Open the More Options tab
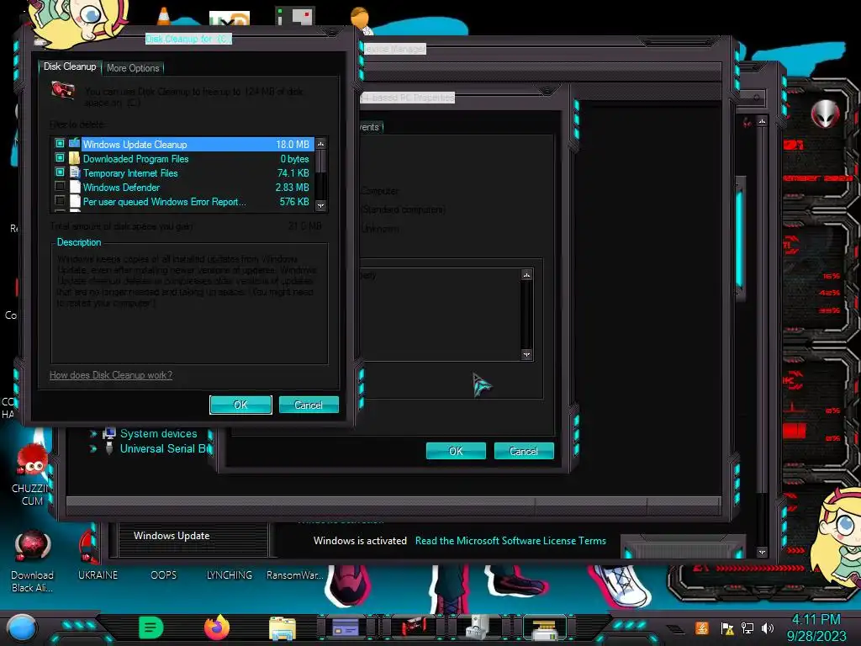This screenshot has width=861, height=646. pyautogui.click(x=133, y=68)
